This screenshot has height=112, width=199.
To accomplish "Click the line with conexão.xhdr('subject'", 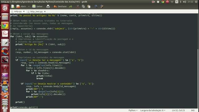I will click(63, 29).
